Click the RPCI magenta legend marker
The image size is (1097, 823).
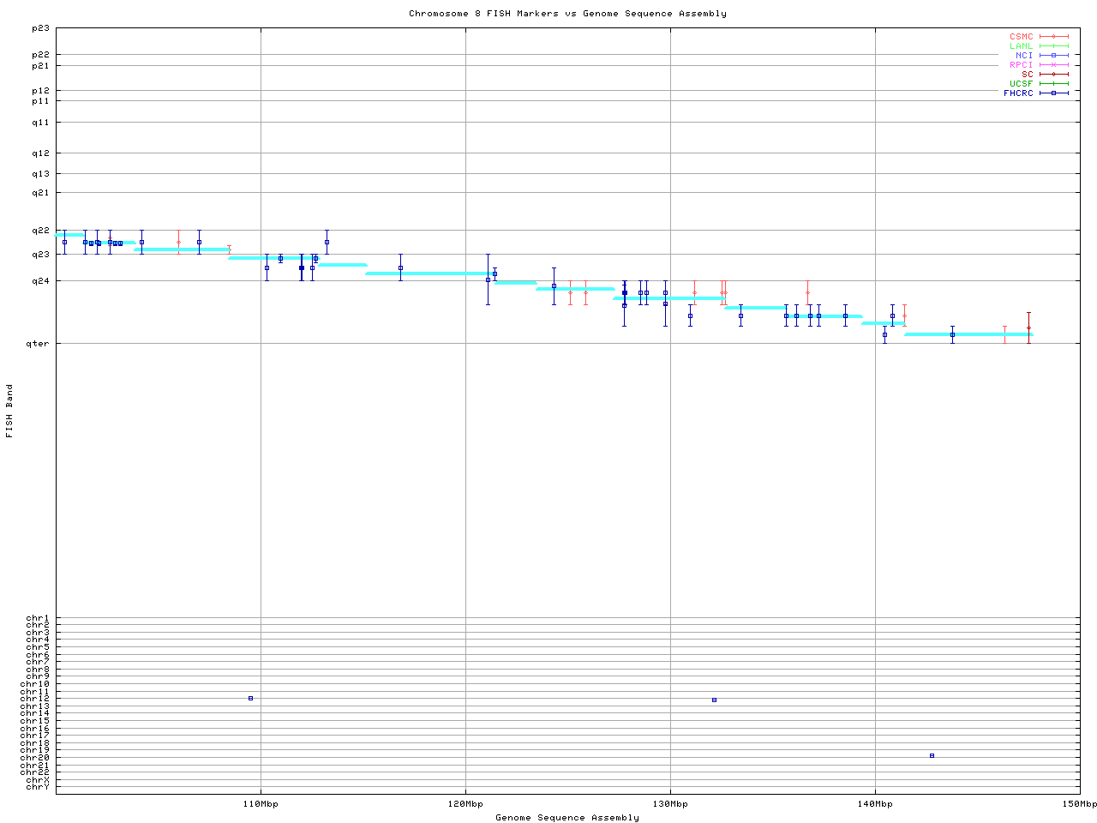pos(1053,65)
